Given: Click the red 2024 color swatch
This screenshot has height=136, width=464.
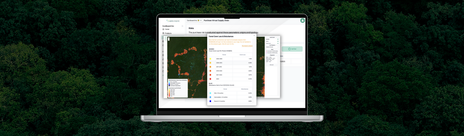Looking at the screenshot, I should click(x=210, y=79).
